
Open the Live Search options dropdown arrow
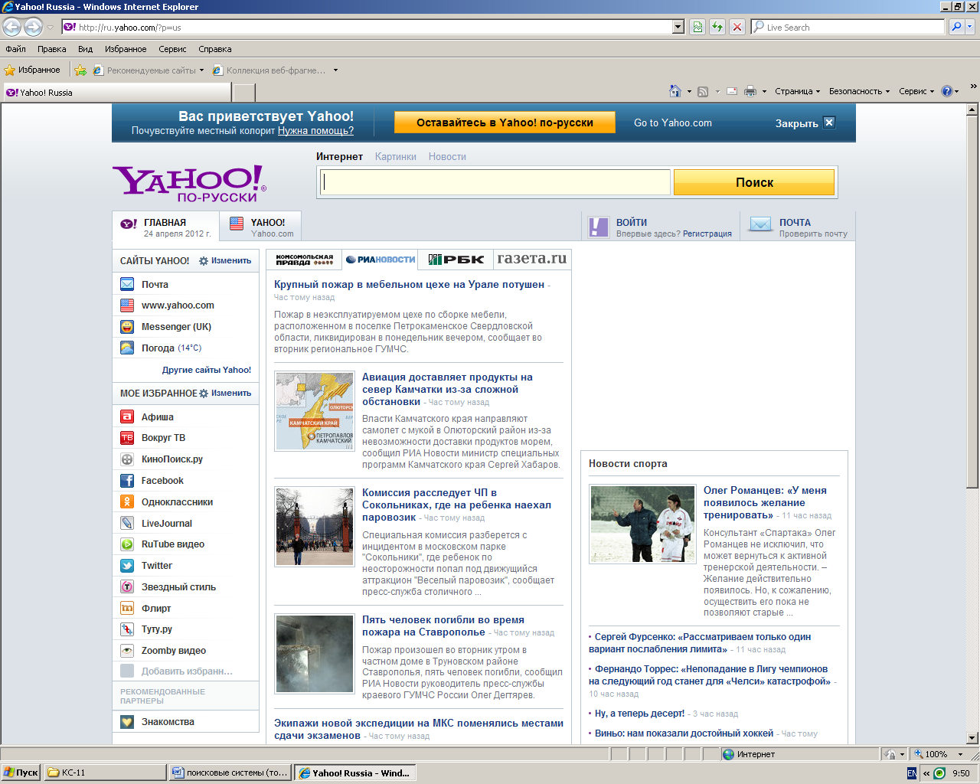(970, 27)
